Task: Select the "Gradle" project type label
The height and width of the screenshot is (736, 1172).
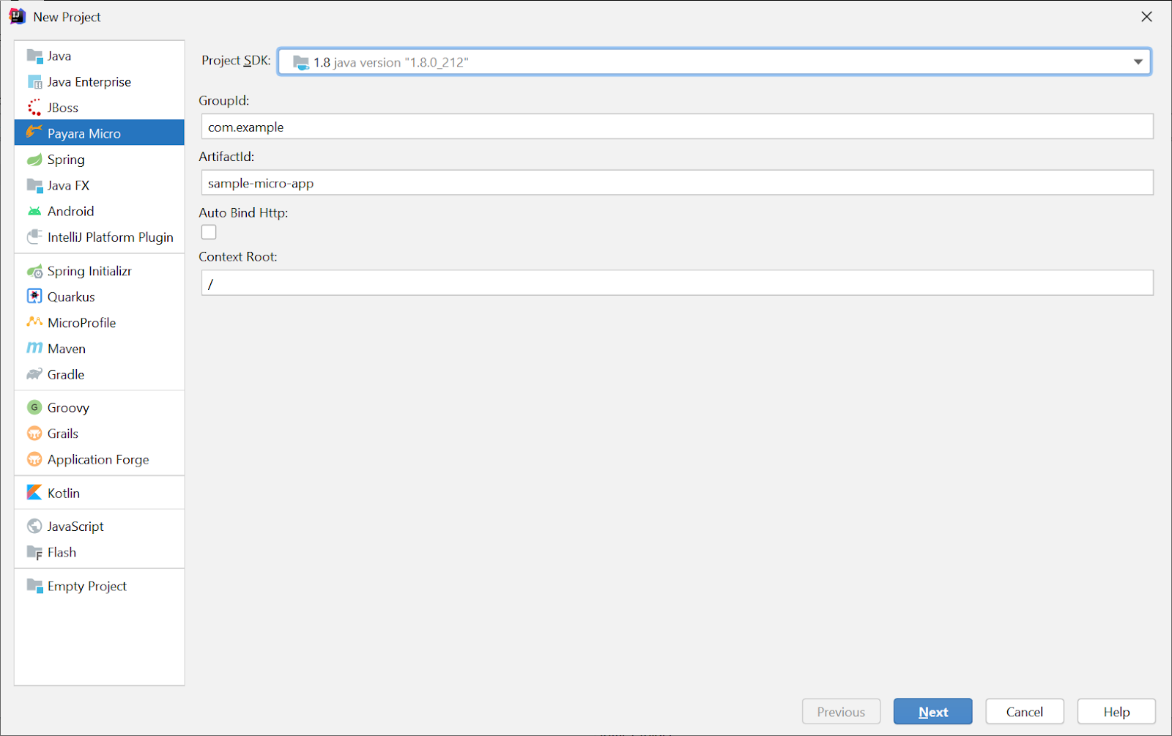Action: point(66,374)
